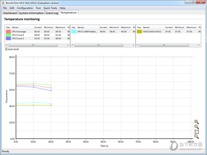Fit graph to window with the square icon
Screen dimensions: 207x155
(x=196, y=132)
